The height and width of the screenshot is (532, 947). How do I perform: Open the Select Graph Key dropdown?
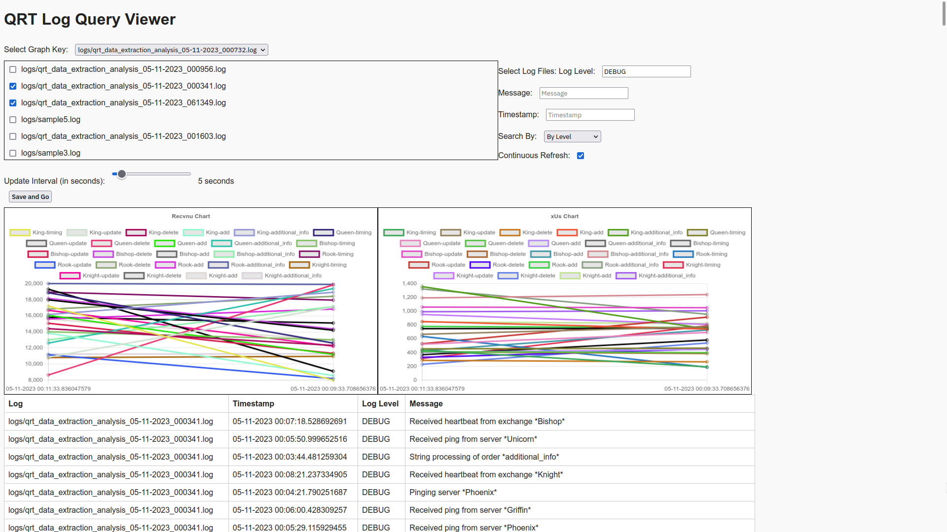[x=171, y=50]
